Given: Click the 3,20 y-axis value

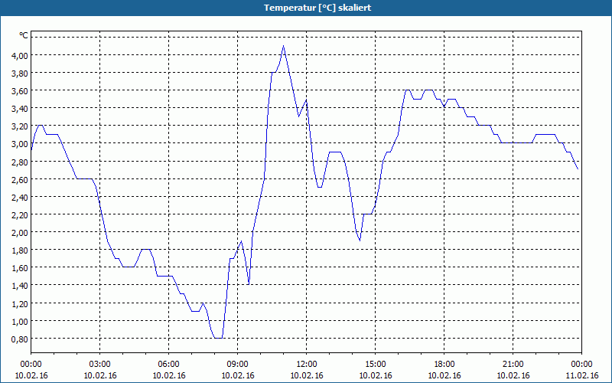Looking at the screenshot, I should (x=20, y=126).
